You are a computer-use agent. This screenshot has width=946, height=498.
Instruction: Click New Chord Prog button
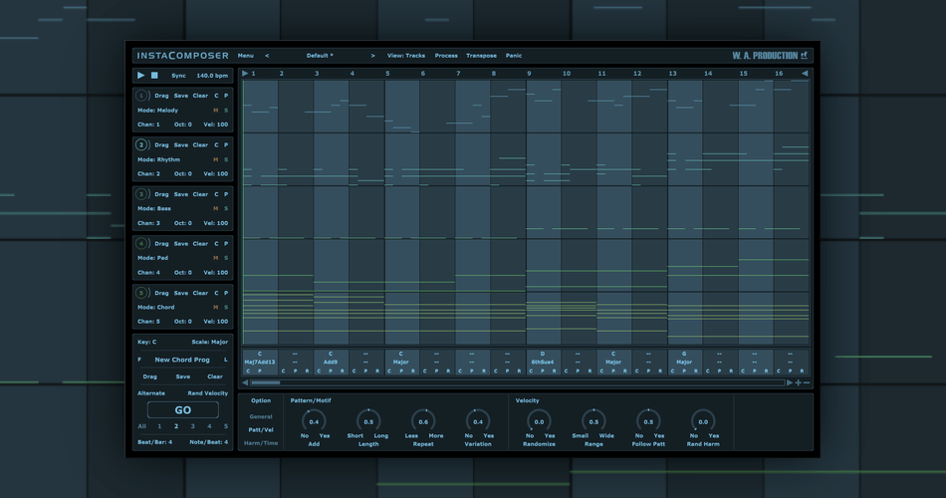182,360
